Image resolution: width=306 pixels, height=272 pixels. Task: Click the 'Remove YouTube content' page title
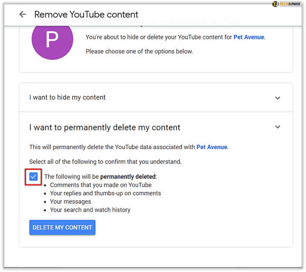pos(86,15)
